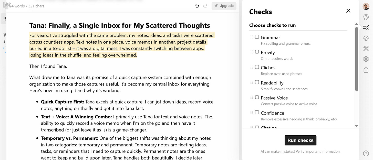This screenshot has height=160, width=373.
Task: Click the line 'Then I found Tana.'
Action: point(48,66)
